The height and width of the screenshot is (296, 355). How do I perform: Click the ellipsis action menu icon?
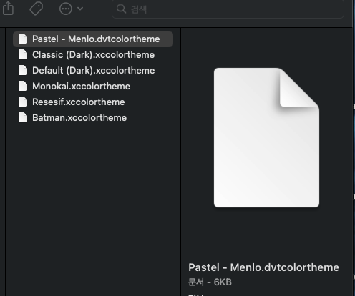pyautogui.click(x=66, y=9)
